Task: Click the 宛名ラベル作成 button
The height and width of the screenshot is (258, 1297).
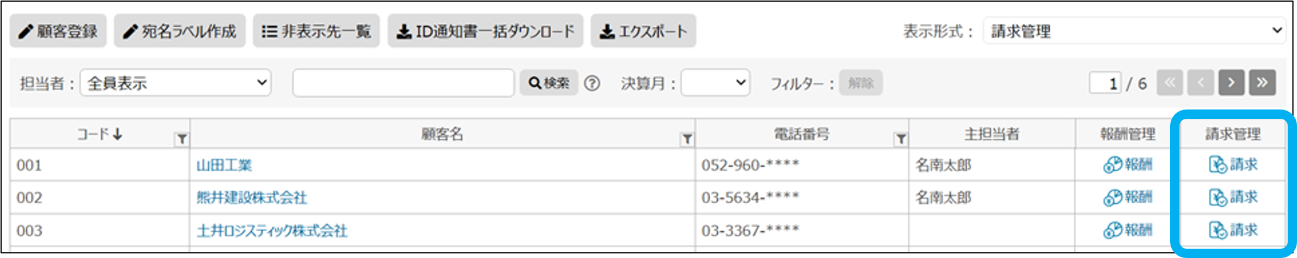Action: tap(179, 31)
